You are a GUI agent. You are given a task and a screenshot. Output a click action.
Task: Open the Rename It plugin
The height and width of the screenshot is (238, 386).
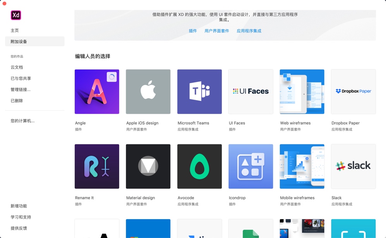pos(97,166)
